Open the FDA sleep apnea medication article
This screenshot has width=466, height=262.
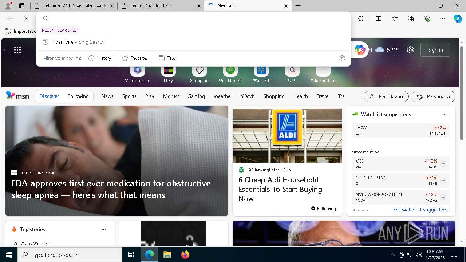pyautogui.click(x=111, y=189)
